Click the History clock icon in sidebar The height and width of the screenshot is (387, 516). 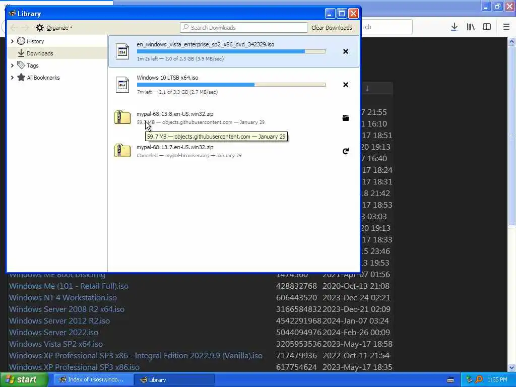coord(21,41)
